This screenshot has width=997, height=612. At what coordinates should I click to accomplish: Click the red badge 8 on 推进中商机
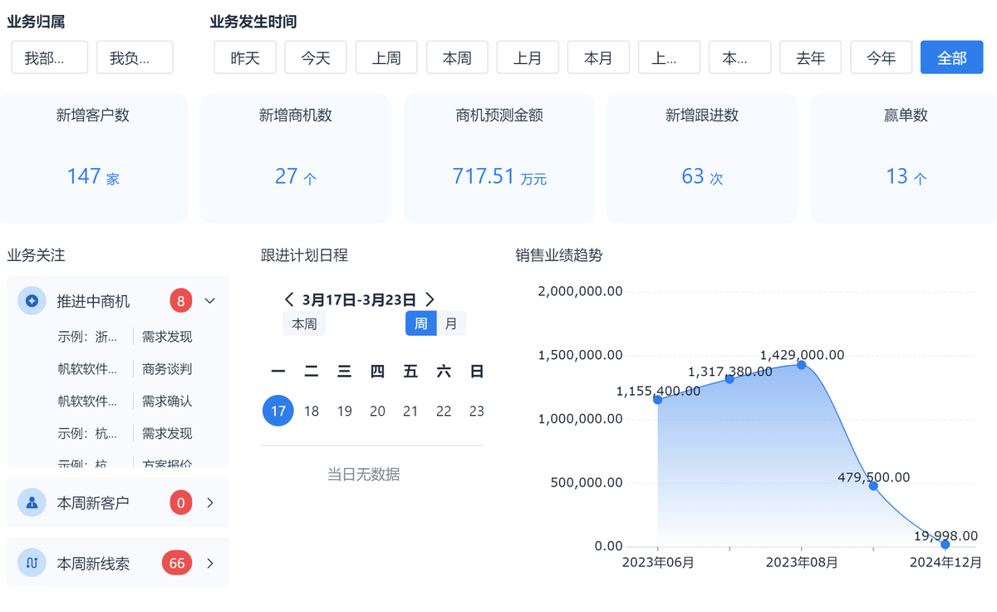(x=180, y=300)
